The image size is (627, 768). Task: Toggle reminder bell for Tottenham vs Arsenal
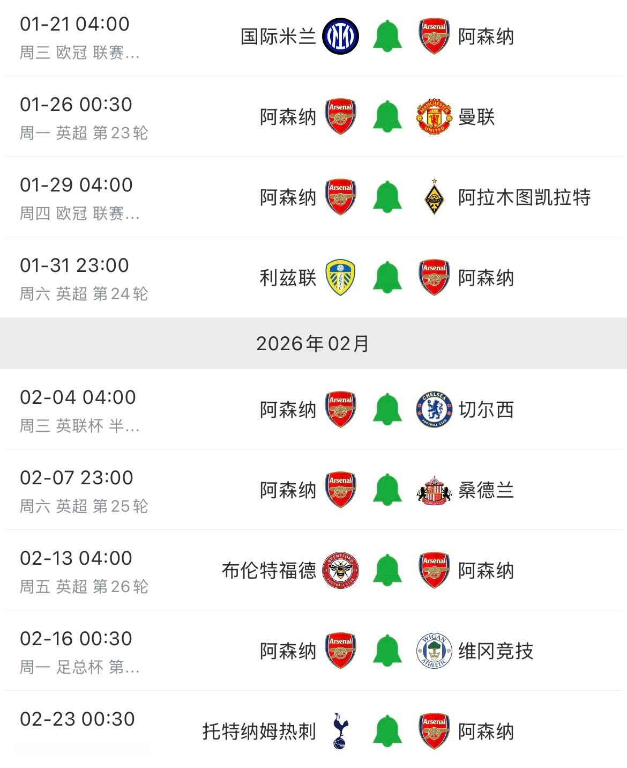pyautogui.click(x=387, y=731)
